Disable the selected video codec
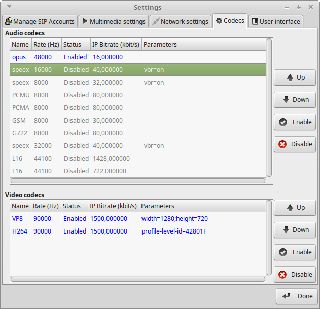The height and width of the screenshot is (309, 320). pos(295,275)
